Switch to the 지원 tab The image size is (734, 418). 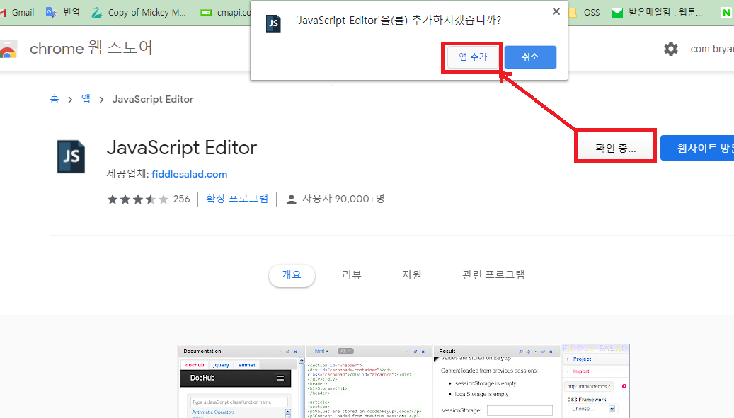point(411,275)
